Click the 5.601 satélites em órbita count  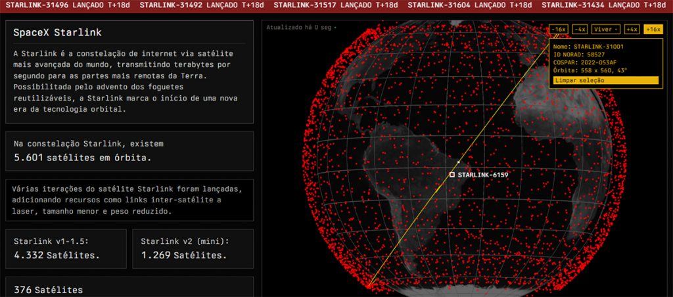[x=82, y=158]
